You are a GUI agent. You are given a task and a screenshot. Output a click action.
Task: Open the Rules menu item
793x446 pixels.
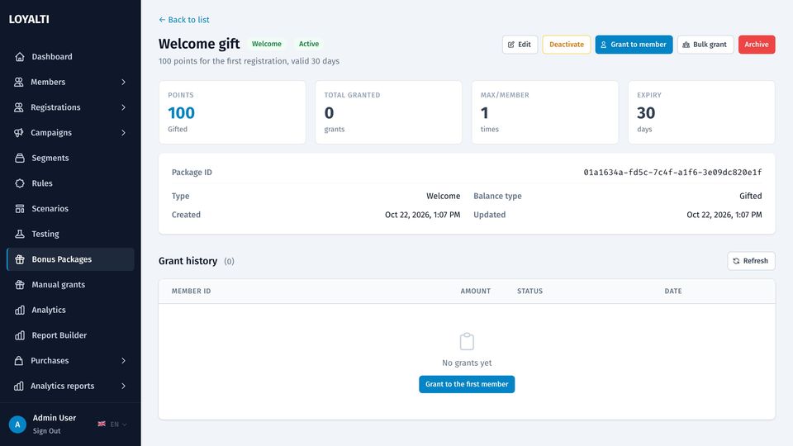[70, 183]
